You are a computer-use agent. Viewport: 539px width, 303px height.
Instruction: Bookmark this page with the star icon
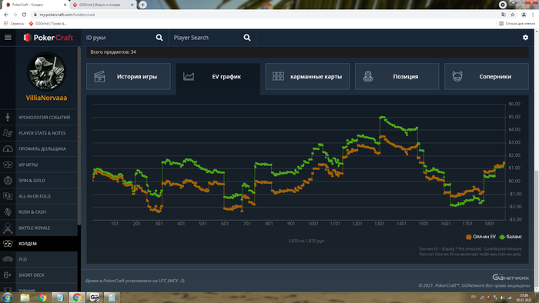[x=513, y=15]
